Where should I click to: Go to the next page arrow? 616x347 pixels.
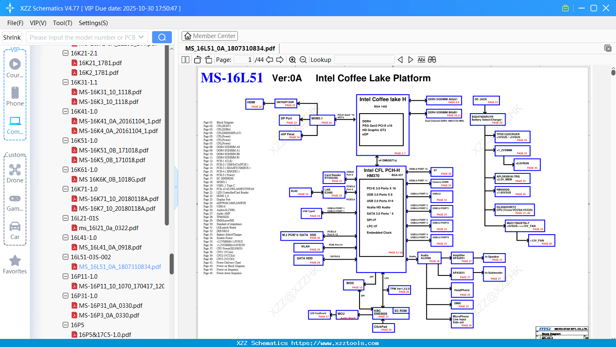tap(280, 60)
